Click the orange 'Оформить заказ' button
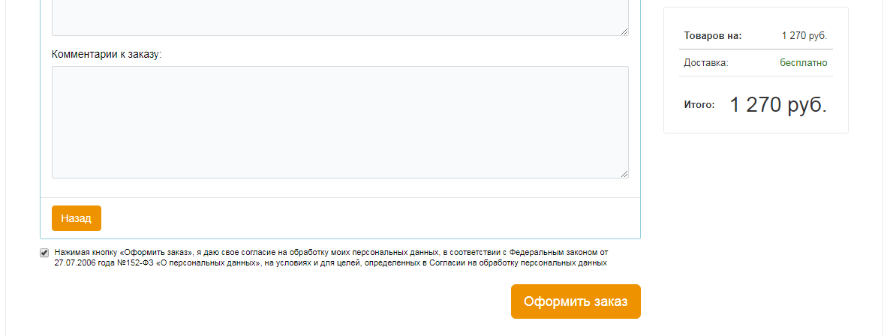The width and height of the screenshot is (890, 336). [x=576, y=301]
